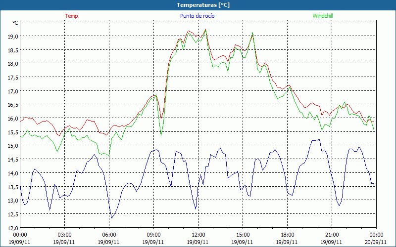Image resolution: width=396 pixels, height=247 pixels.
Task: Click the 09:00 time axis label
Action: 153,235
